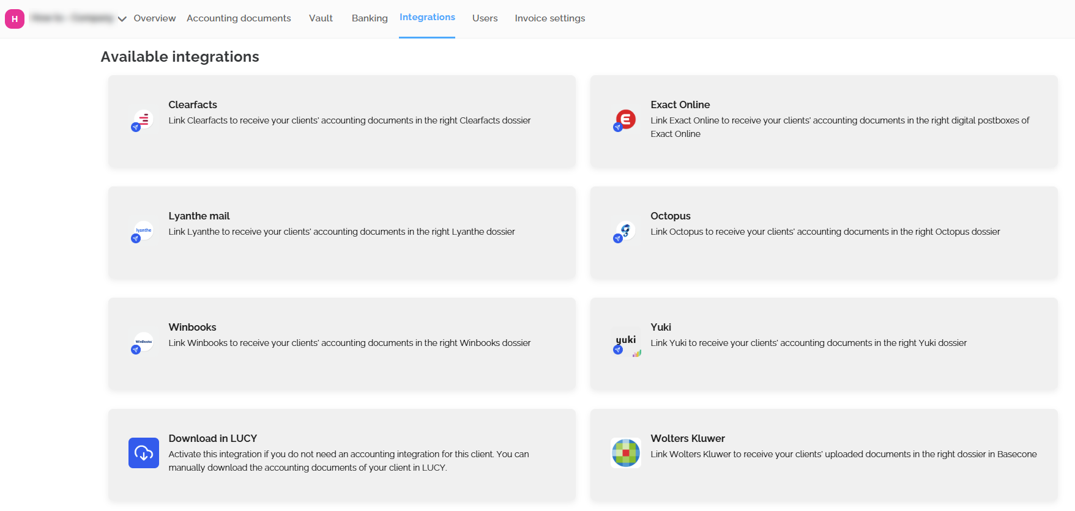
Task: Open Invoice settings tab
Action: click(x=549, y=18)
